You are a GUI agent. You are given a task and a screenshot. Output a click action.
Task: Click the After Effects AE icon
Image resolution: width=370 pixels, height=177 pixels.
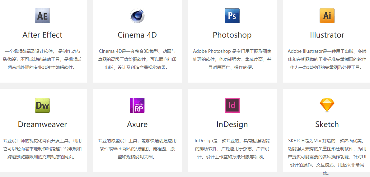[42, 16]
